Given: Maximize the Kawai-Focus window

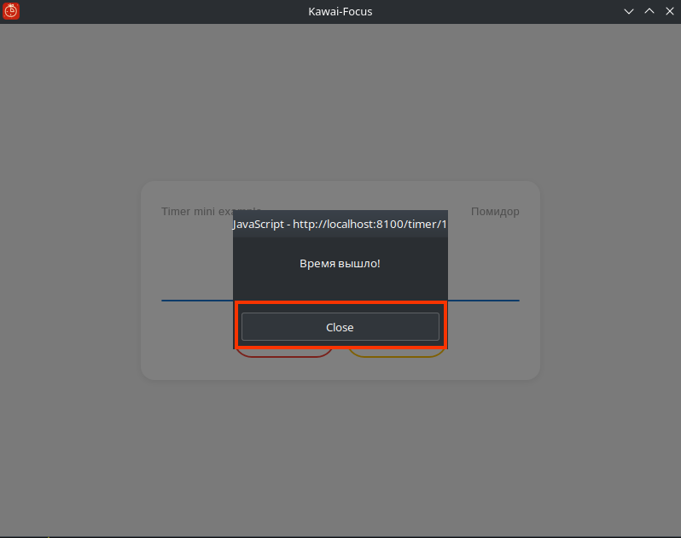Looking at the screenshot, I should (x=649, y=11).
